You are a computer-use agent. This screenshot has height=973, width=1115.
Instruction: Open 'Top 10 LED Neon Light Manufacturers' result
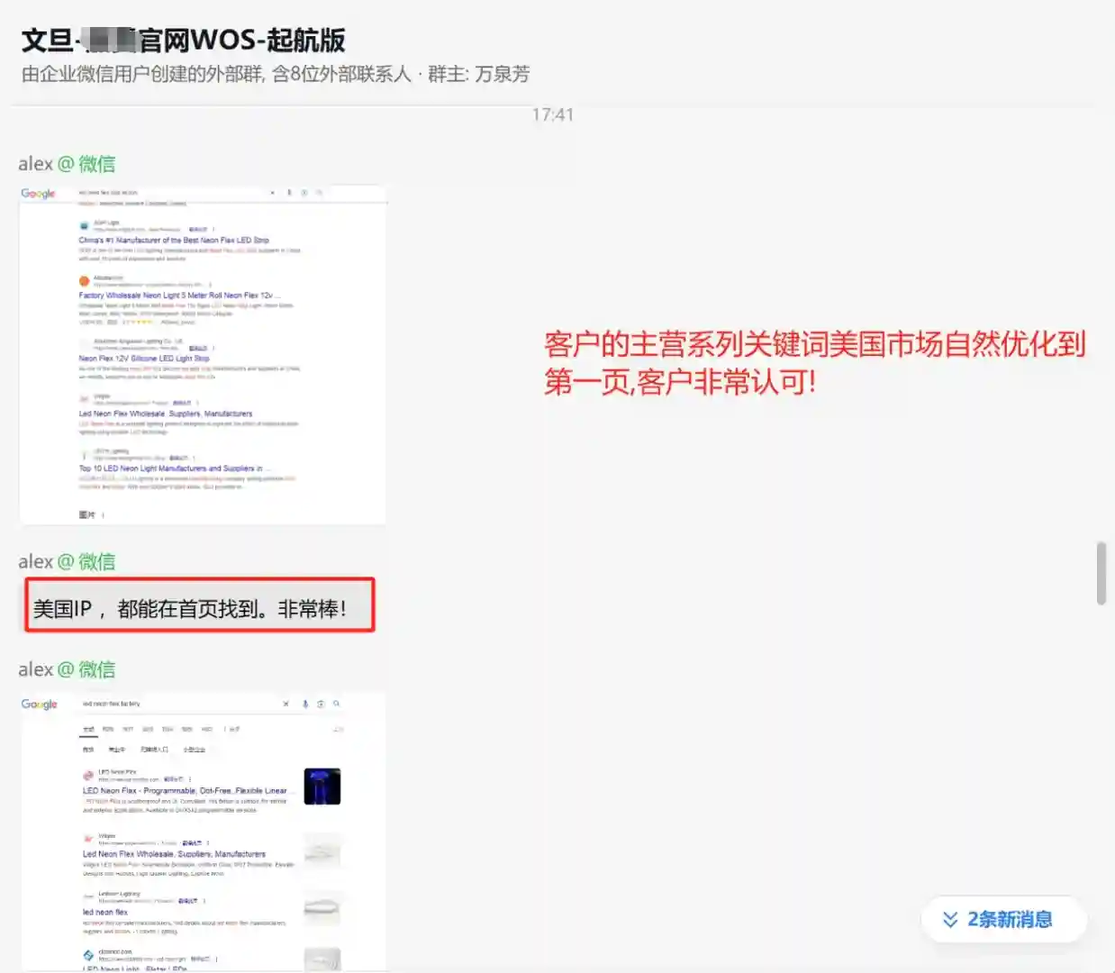[x=170, y=468]
